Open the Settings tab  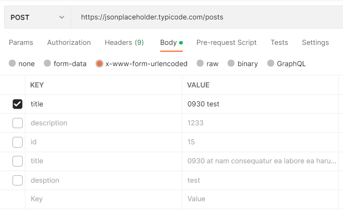coord(315,43)
